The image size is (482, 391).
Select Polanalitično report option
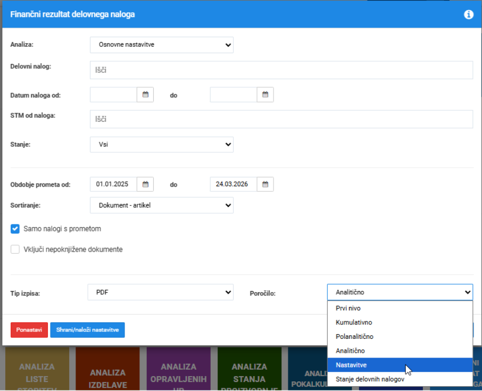point(400,337)
